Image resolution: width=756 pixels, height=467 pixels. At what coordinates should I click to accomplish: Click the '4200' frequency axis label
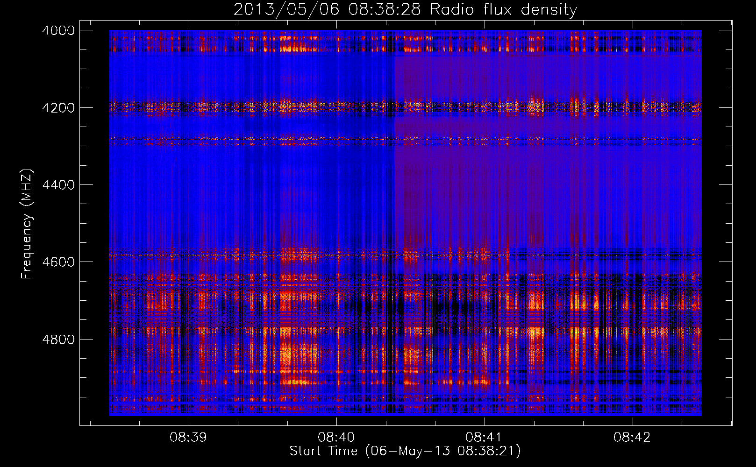58,108
